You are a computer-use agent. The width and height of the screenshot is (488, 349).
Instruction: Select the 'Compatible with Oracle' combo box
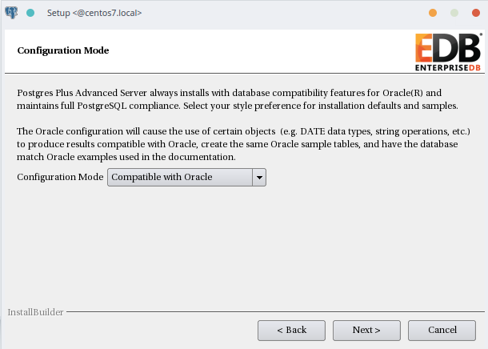[186, 178]
